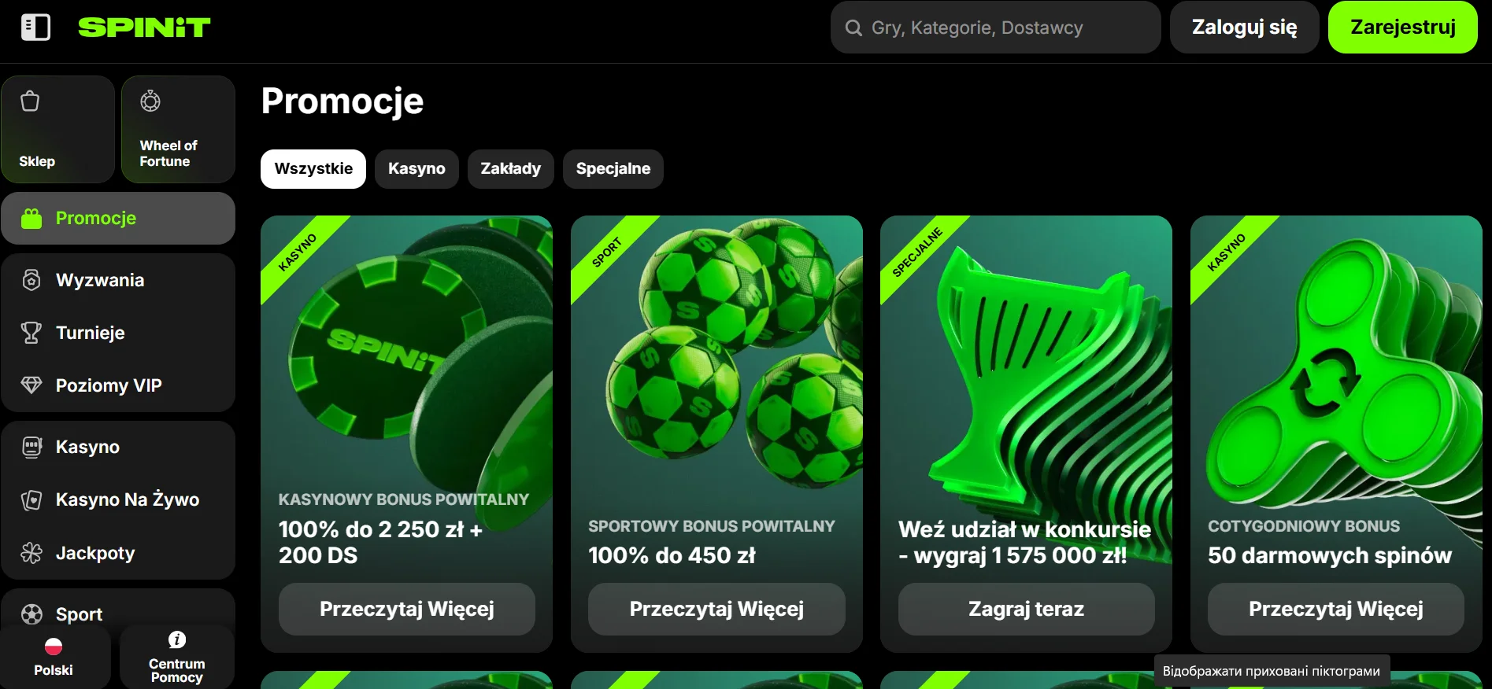The image size is (1492, 689).
Task: Click the '100% do 2 250 zł + 200 DS' text
Action: click(x=380, y=542)
